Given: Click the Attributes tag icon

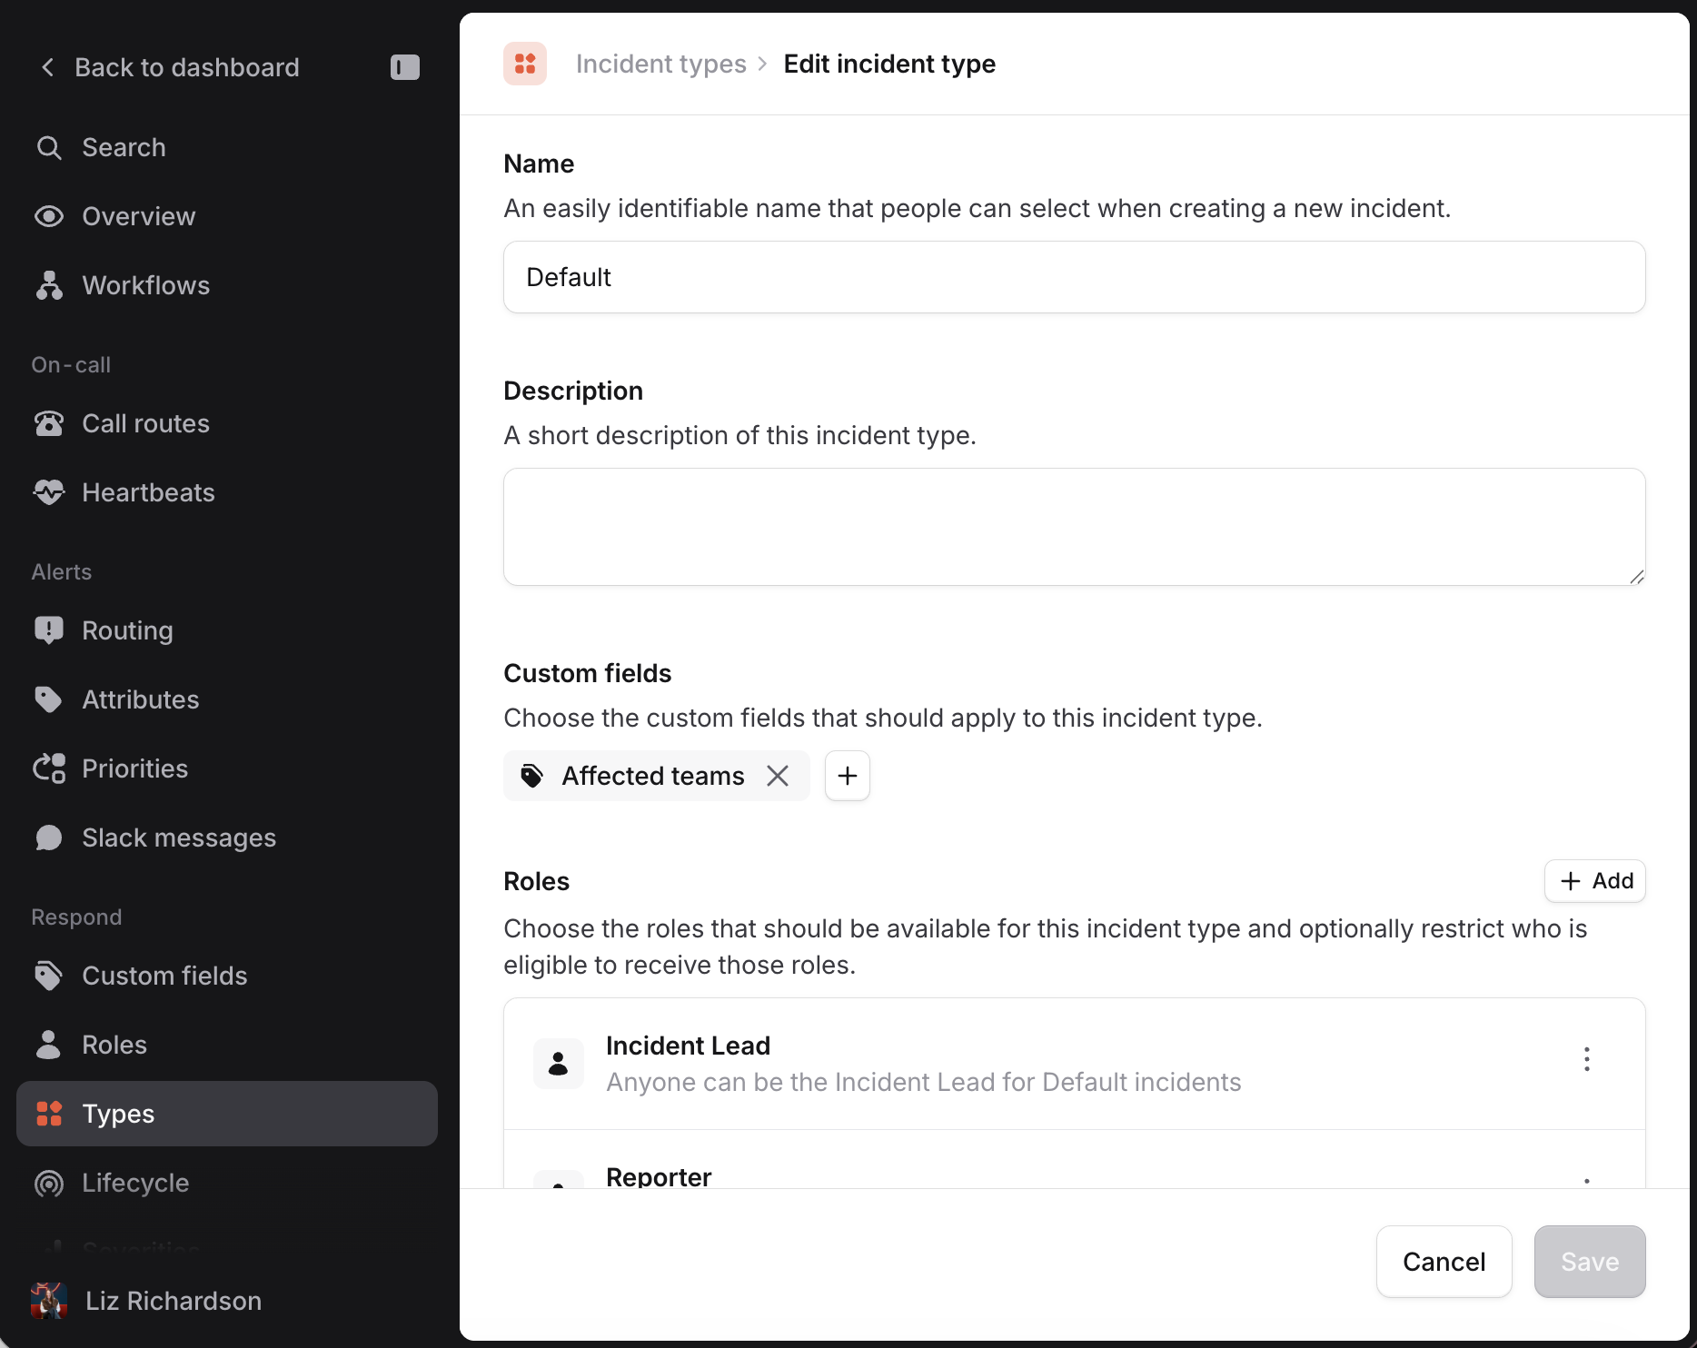Looking at the screenshot, I should point(49,699).
